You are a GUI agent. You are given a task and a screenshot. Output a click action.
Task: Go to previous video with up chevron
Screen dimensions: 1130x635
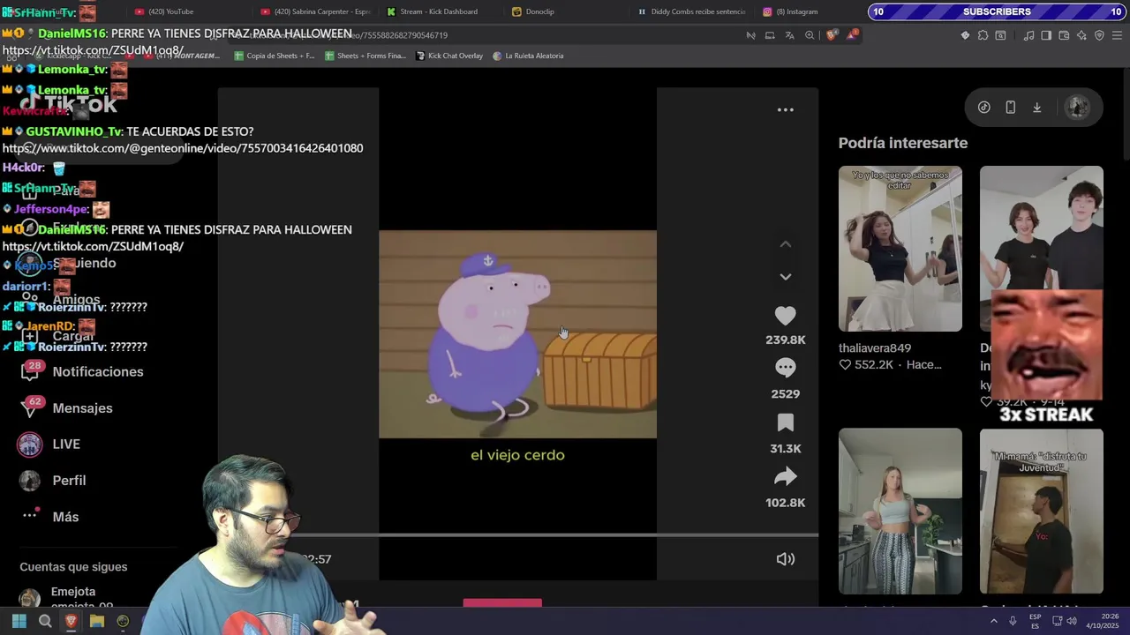point(785,244)
